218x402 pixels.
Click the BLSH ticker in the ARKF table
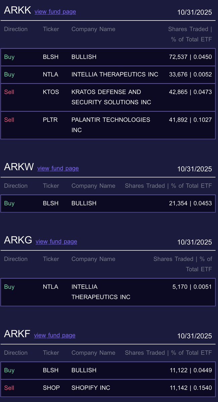(51, 370)
